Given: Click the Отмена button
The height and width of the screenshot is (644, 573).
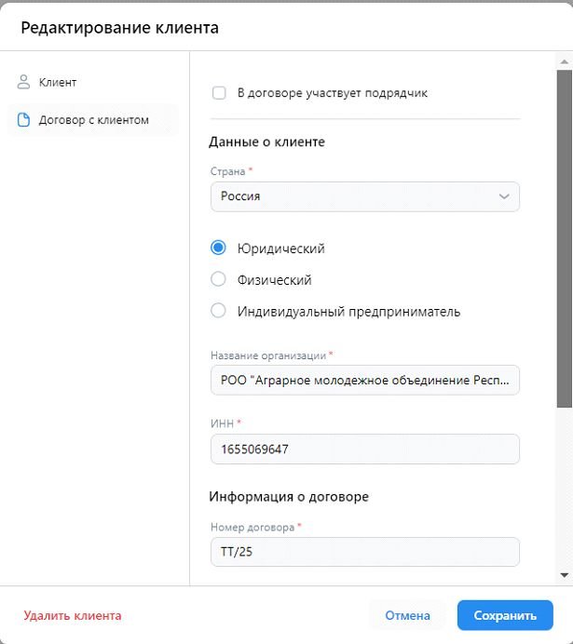Looking at the screenshot, I should (407, 615).
